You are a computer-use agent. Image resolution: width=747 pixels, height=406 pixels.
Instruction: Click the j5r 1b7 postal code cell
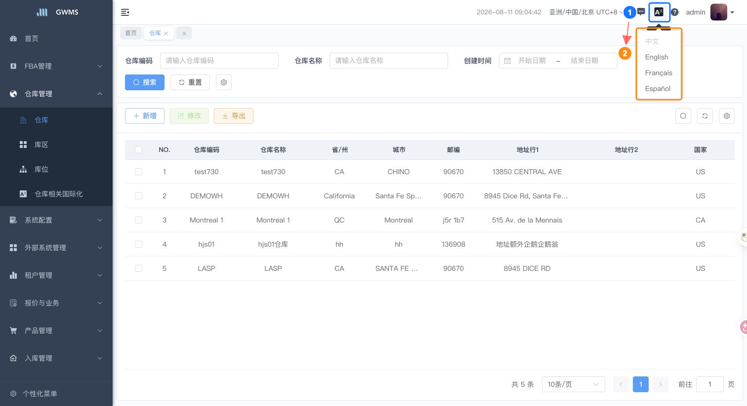(x=454, y=220)
